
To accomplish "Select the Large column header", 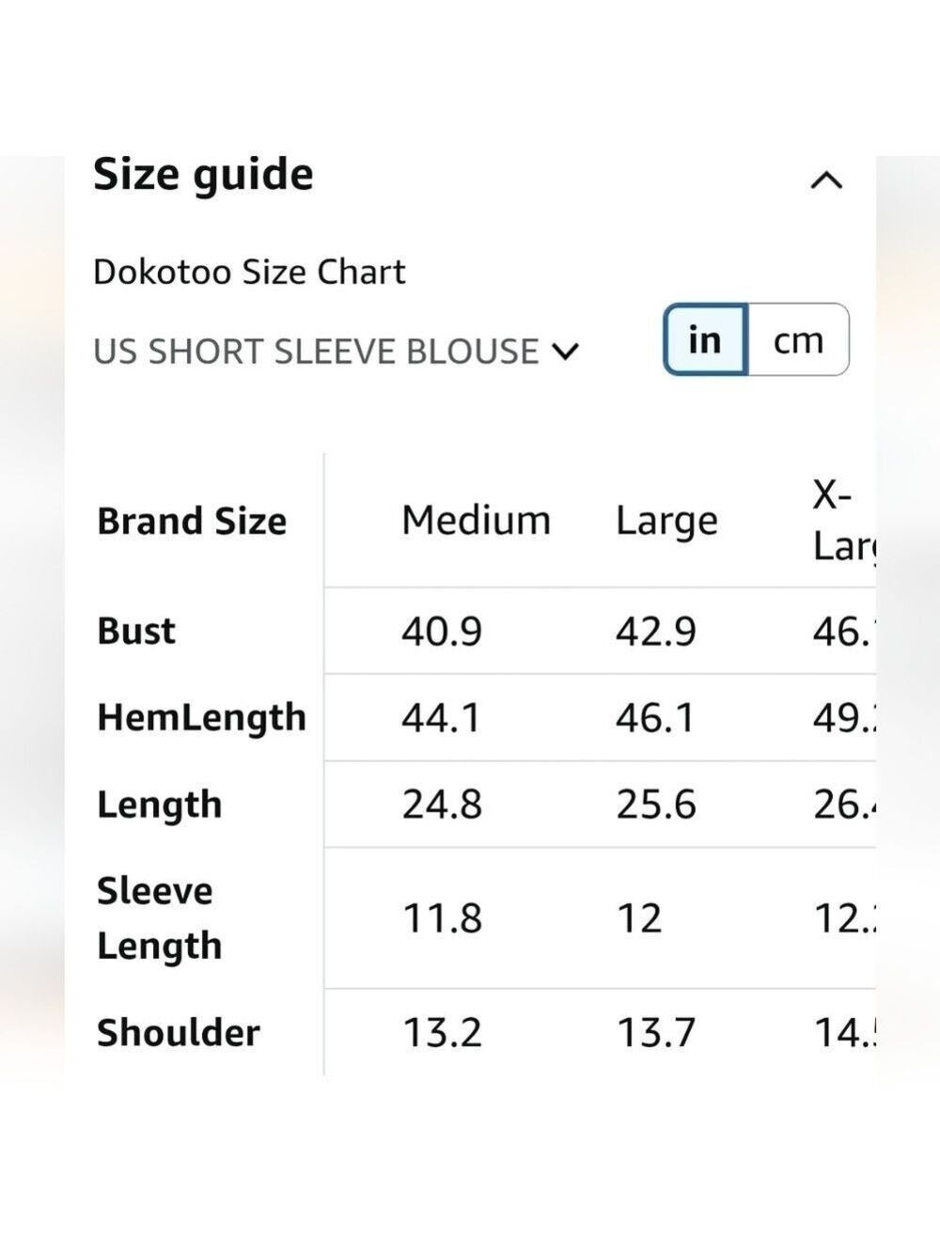I will click(666, 522).
